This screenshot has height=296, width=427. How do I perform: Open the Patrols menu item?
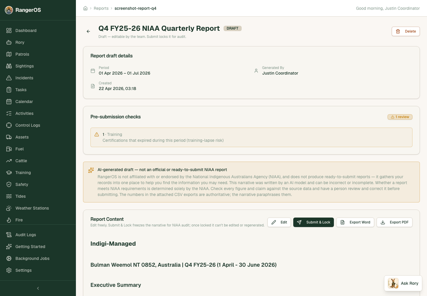38,54
